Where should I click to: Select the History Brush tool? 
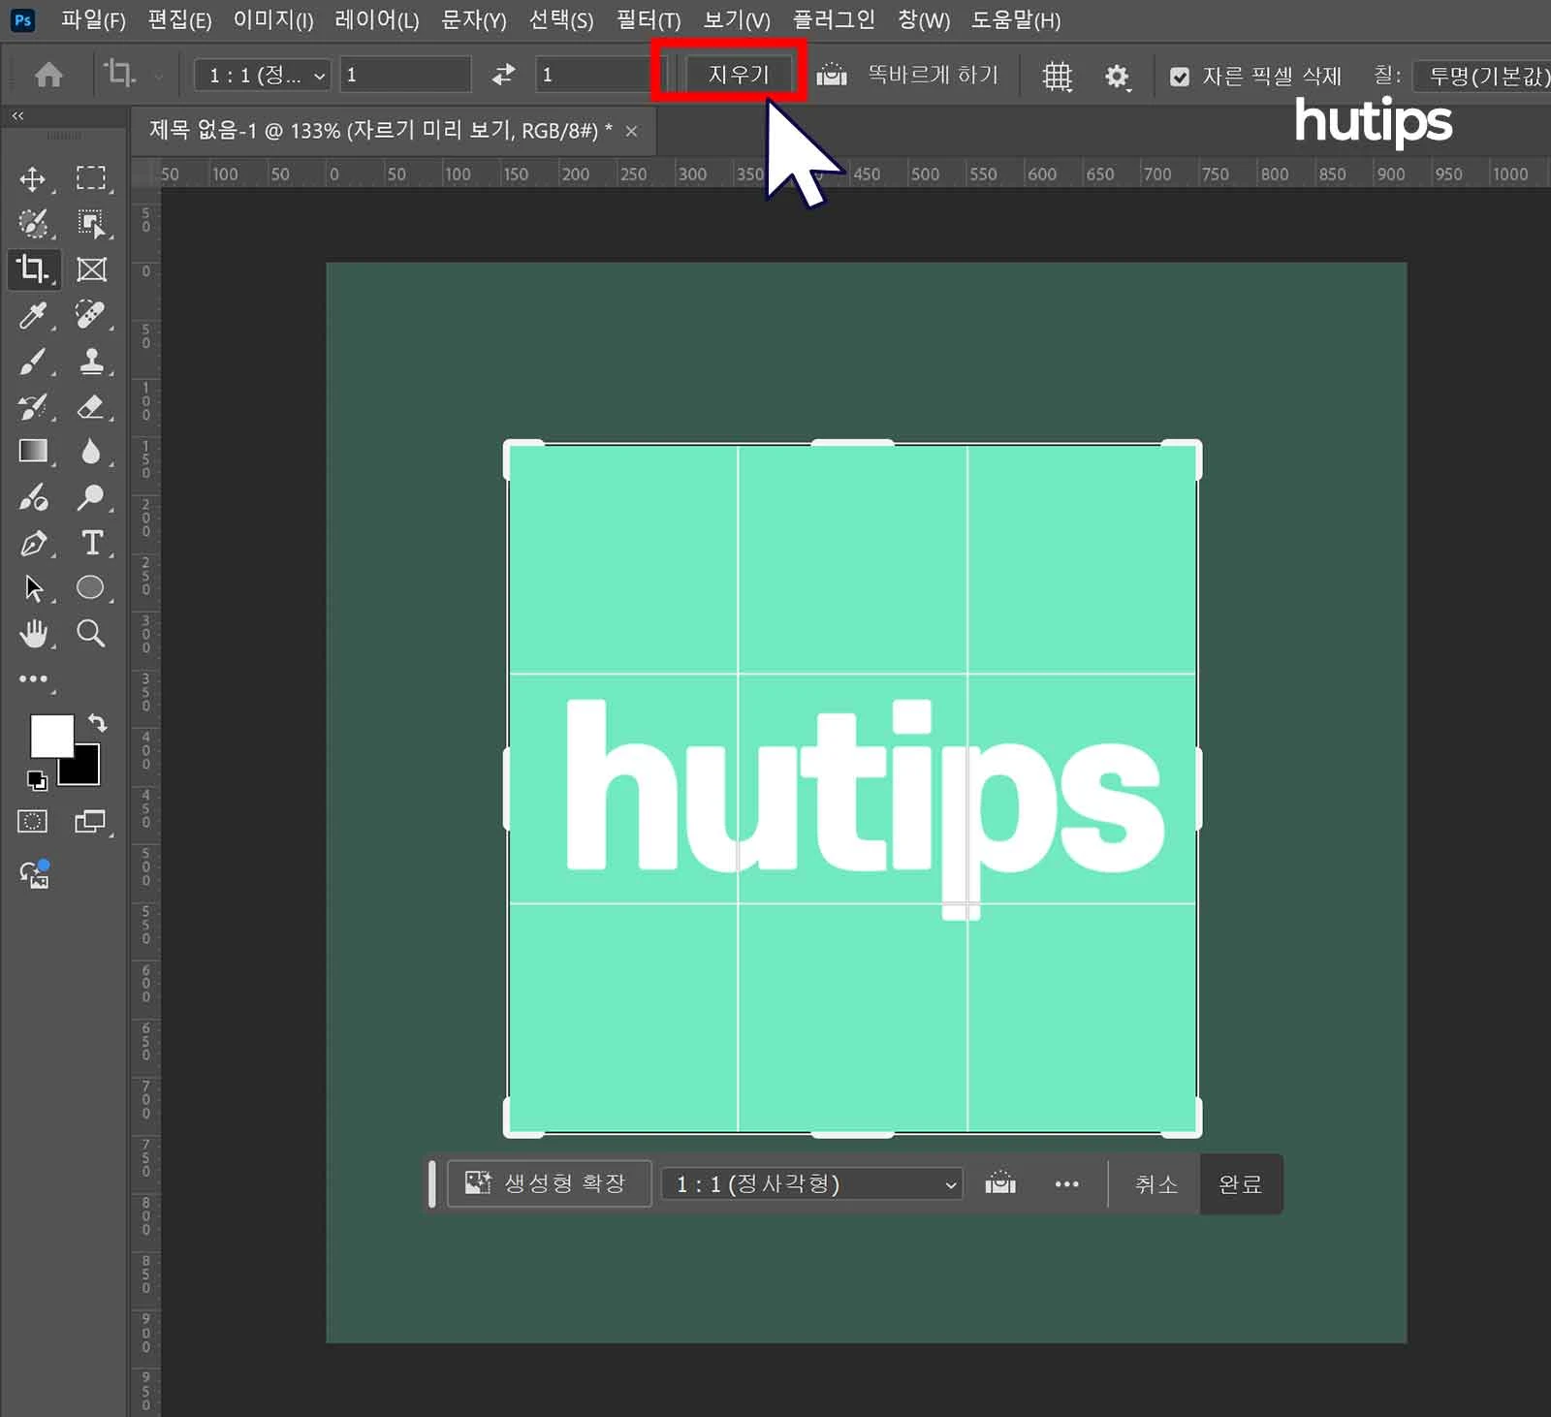33,406
